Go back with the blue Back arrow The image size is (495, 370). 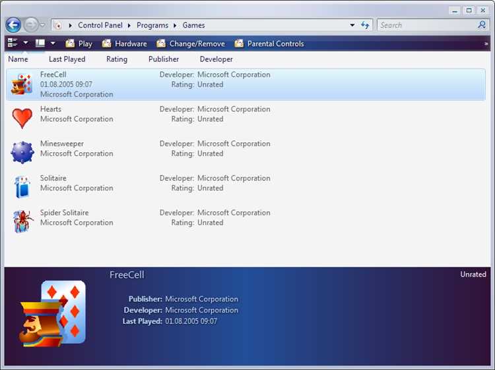pos(13,25)
